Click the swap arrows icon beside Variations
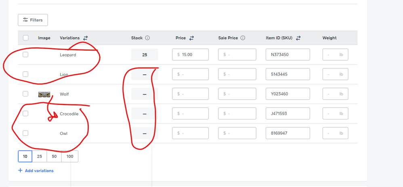The image size is (403, 187). tap(86, 38)
